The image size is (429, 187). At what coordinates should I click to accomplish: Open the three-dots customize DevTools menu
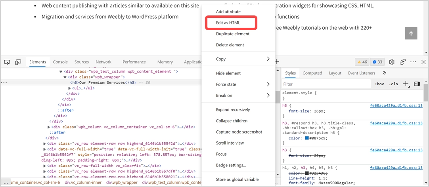[413, 62]
